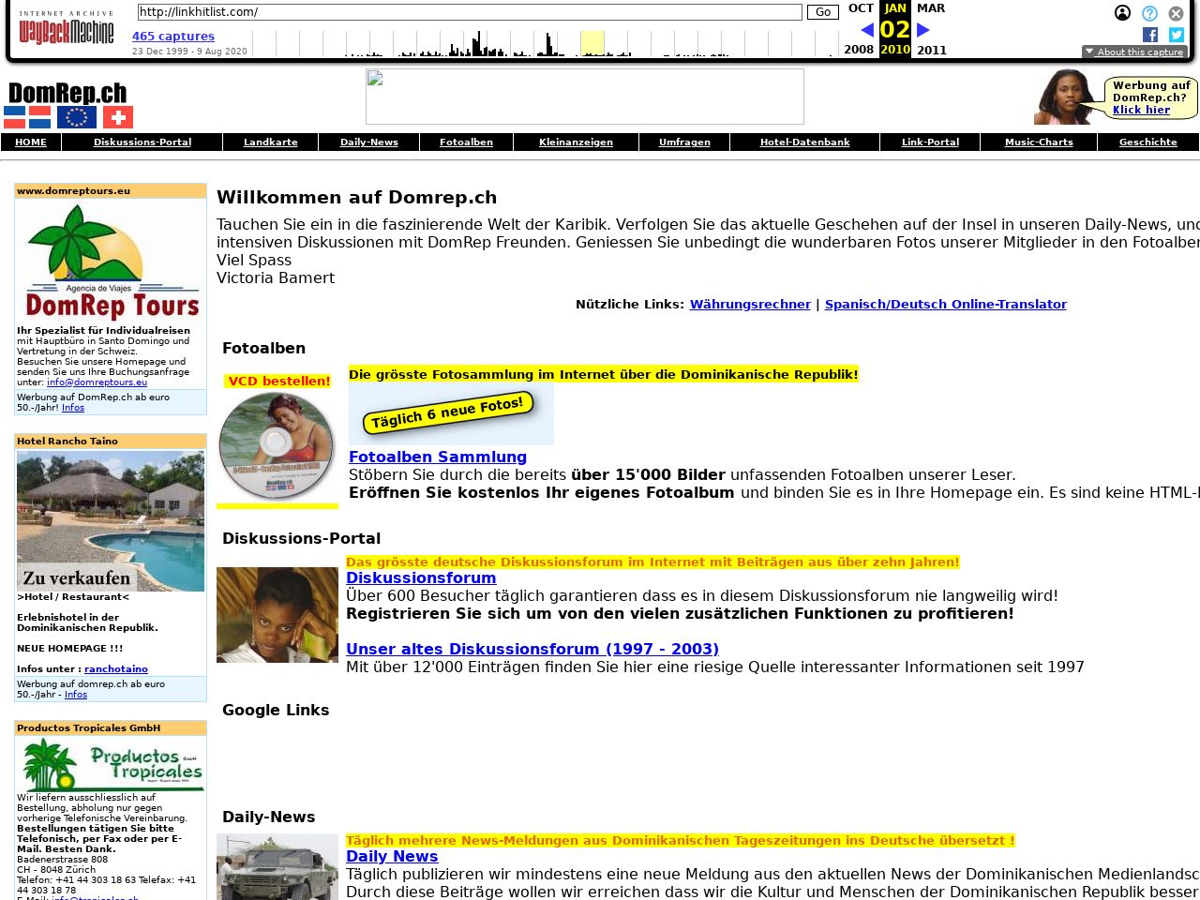Image resolution: width=1200 pixels, height=900 pixels.
Task: Expand the 'About this capture' dropdown
Action: point(1134,52)
